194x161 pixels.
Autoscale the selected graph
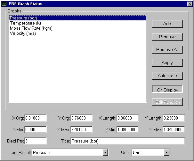click(167, 76)
